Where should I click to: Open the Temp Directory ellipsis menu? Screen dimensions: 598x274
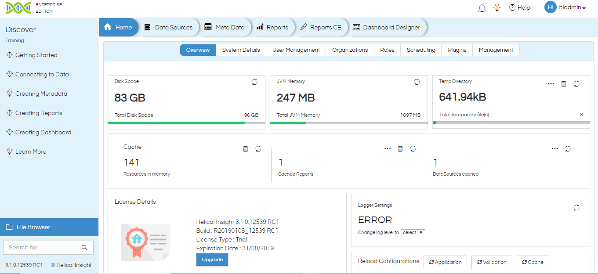pyautogui.click(x=551, y=83)
